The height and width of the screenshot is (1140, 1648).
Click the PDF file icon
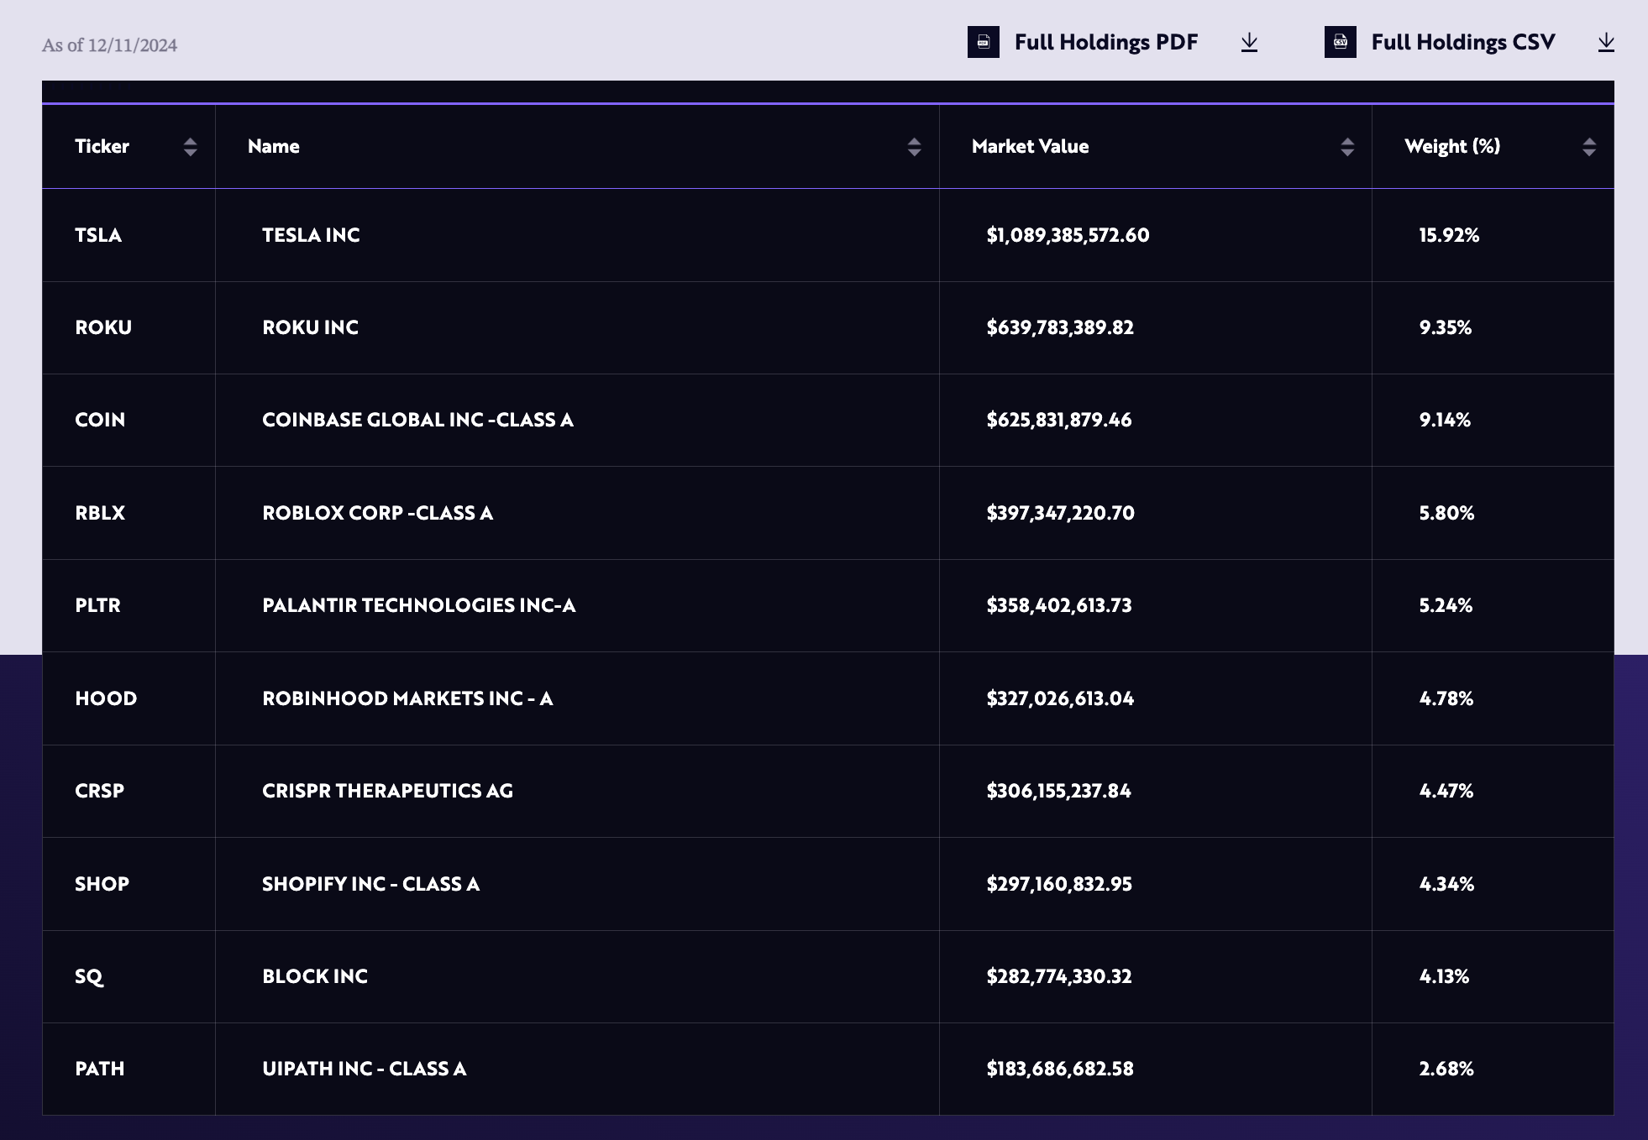pyautogui.click(x=983, y=42)
